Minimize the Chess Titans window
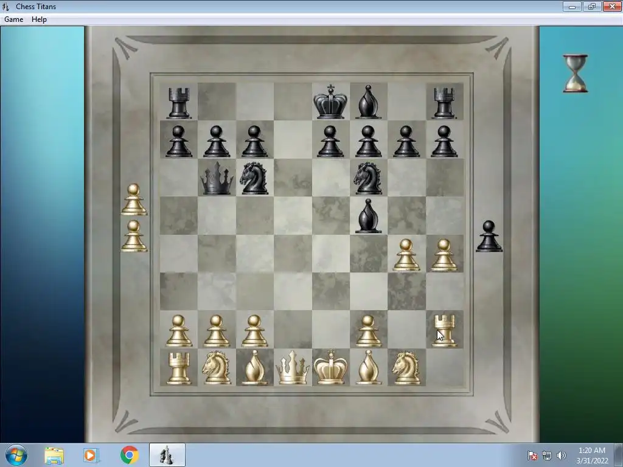 (x=572, y=6)
